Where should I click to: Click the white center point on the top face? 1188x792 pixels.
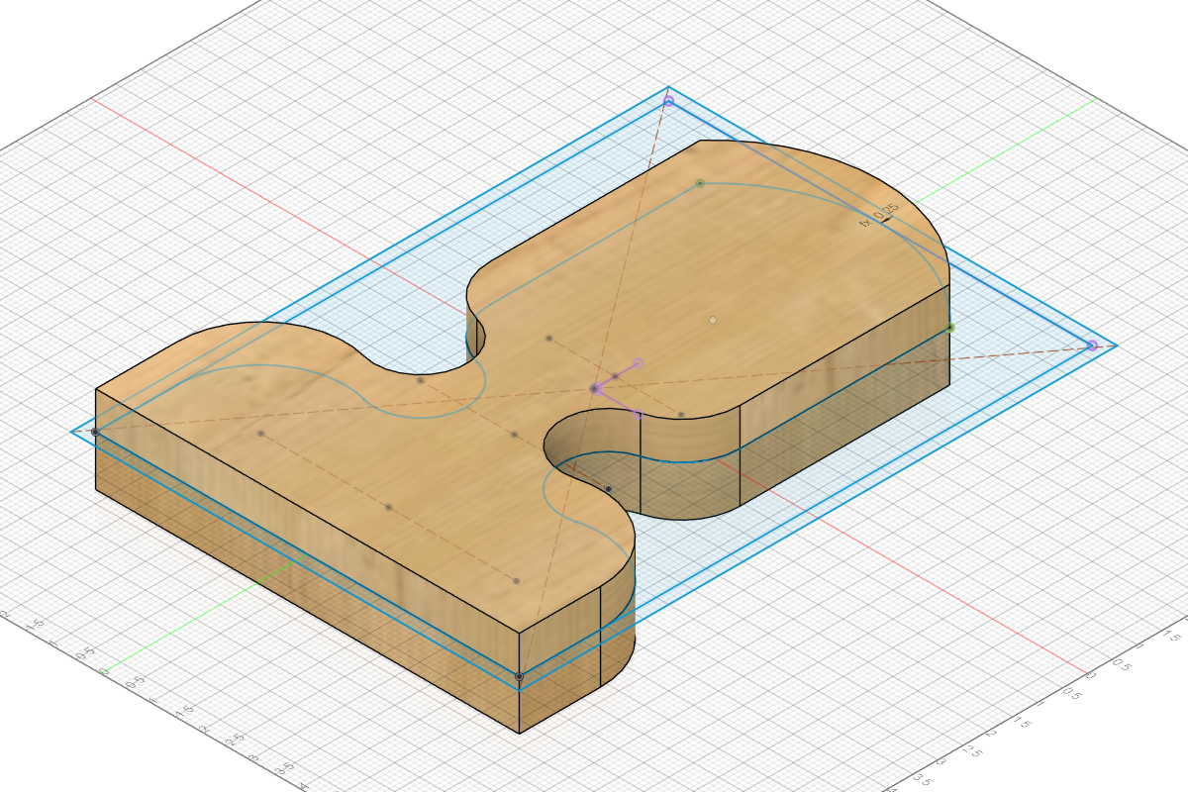click(x=713, y=320)
